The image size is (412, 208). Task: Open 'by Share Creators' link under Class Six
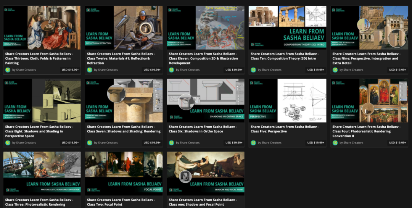tap(188, 143)
